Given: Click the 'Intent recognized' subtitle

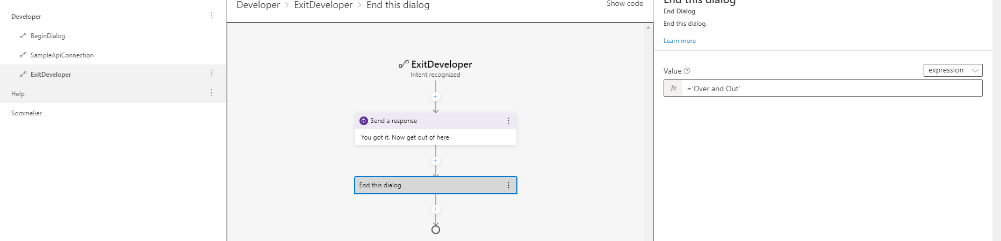Looking at the screenshot, I should [x=435, y=75].
